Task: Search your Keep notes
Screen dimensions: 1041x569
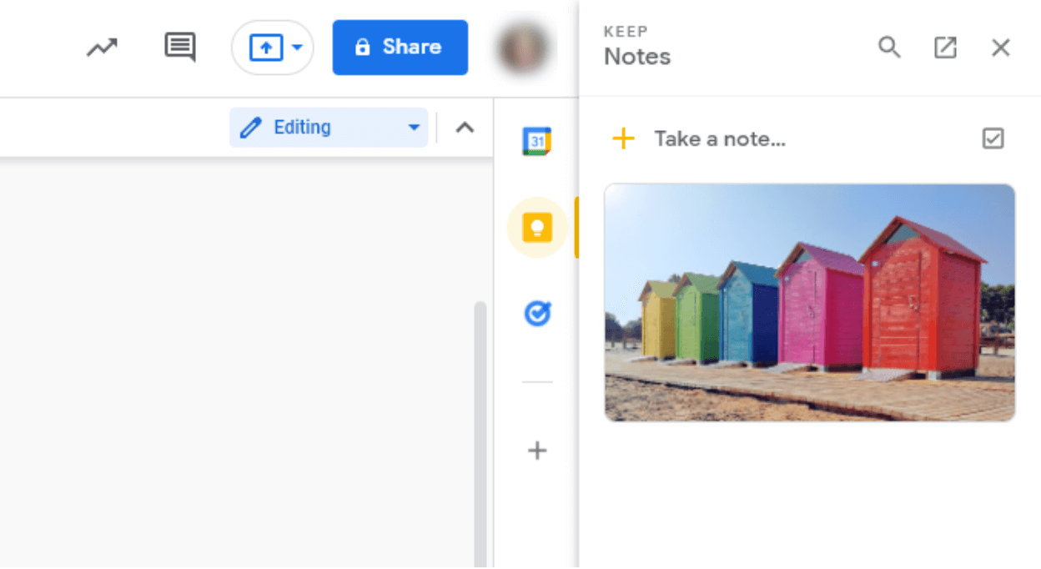Action: [x=889, y=48]
